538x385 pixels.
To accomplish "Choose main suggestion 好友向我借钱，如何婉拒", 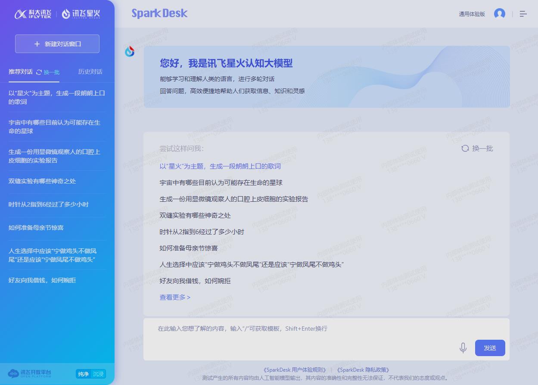I will coord(195,281).
